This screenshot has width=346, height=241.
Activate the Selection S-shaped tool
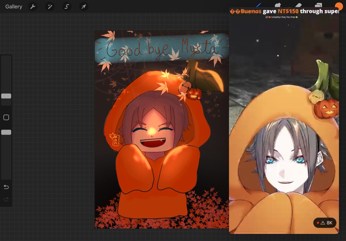[67, 6]
